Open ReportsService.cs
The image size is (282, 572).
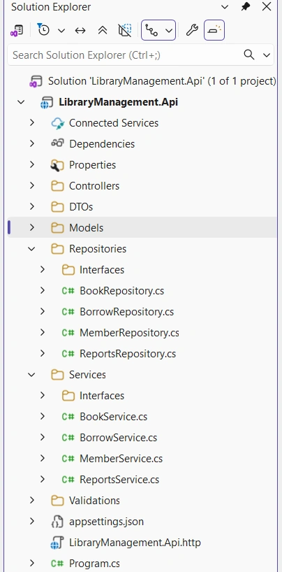[x=119, y=479]
